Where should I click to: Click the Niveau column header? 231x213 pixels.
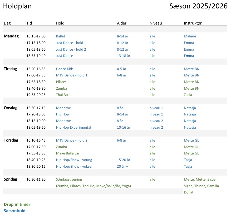click(x=155, y=23)
